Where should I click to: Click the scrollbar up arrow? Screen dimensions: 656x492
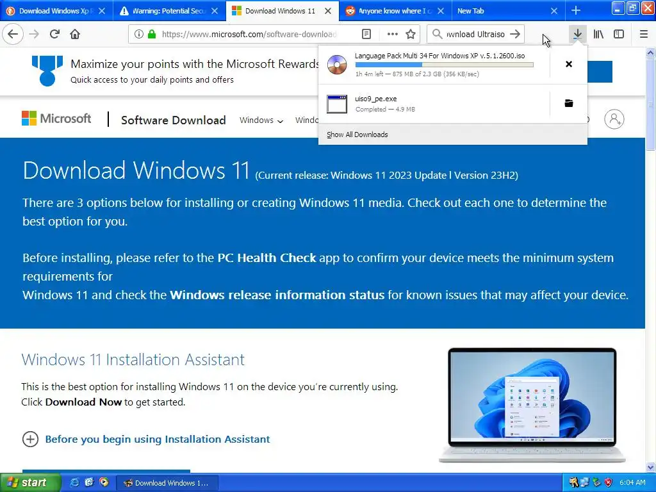click(651, 53)
